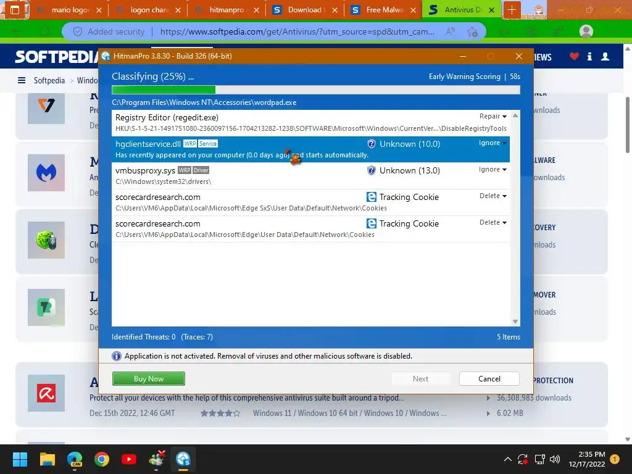This screenshot has height=474, width=632.
Task: Click the Classifying progress bar
Action: click(315, 89)
